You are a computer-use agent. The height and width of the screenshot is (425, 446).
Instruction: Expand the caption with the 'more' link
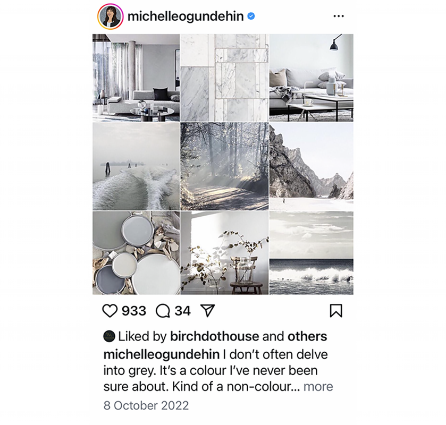point(318,387)
